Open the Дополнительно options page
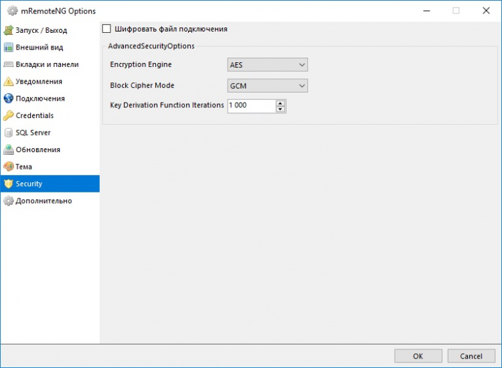 point(44,201)
